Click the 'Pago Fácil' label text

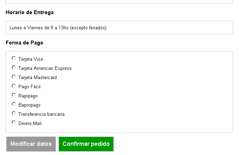[29, 87]
